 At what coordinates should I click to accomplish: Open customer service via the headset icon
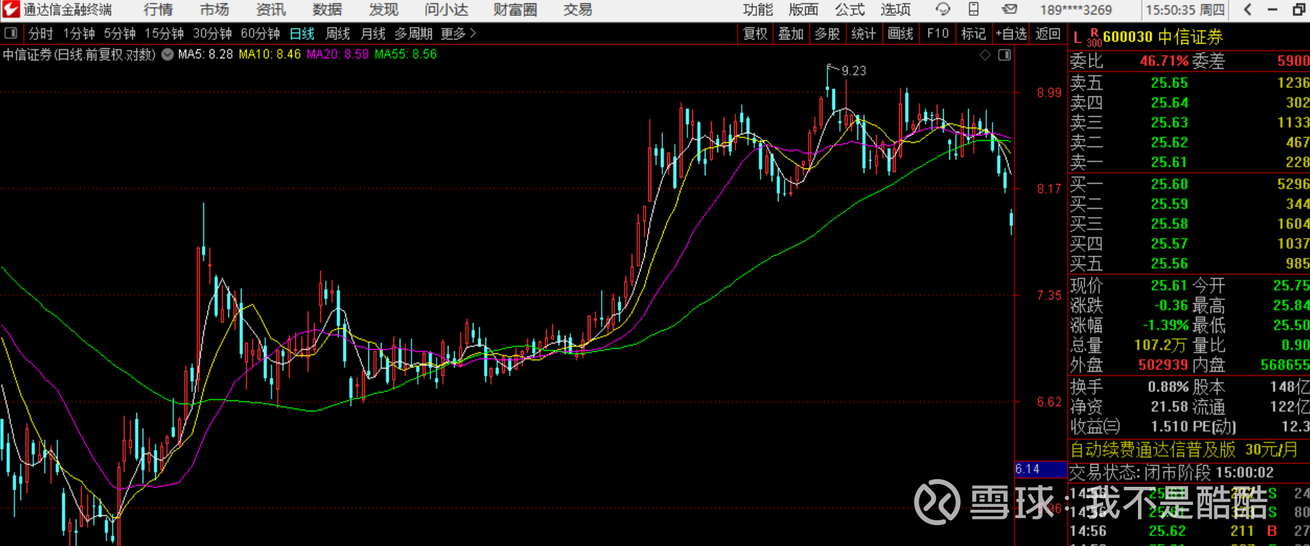pyautogui.click(x=943, y=10)
